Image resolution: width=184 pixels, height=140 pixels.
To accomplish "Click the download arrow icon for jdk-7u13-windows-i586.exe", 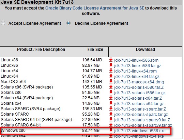I will 111,131.
